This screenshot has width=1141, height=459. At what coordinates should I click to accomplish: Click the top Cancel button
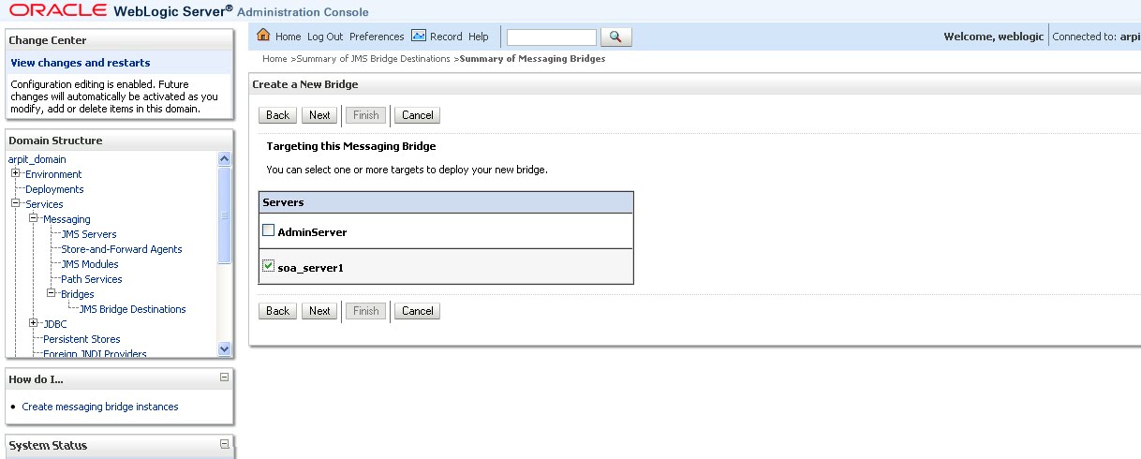pos(417,115)
